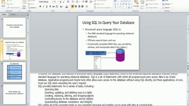Apply bullets list icon

(73, 2)
